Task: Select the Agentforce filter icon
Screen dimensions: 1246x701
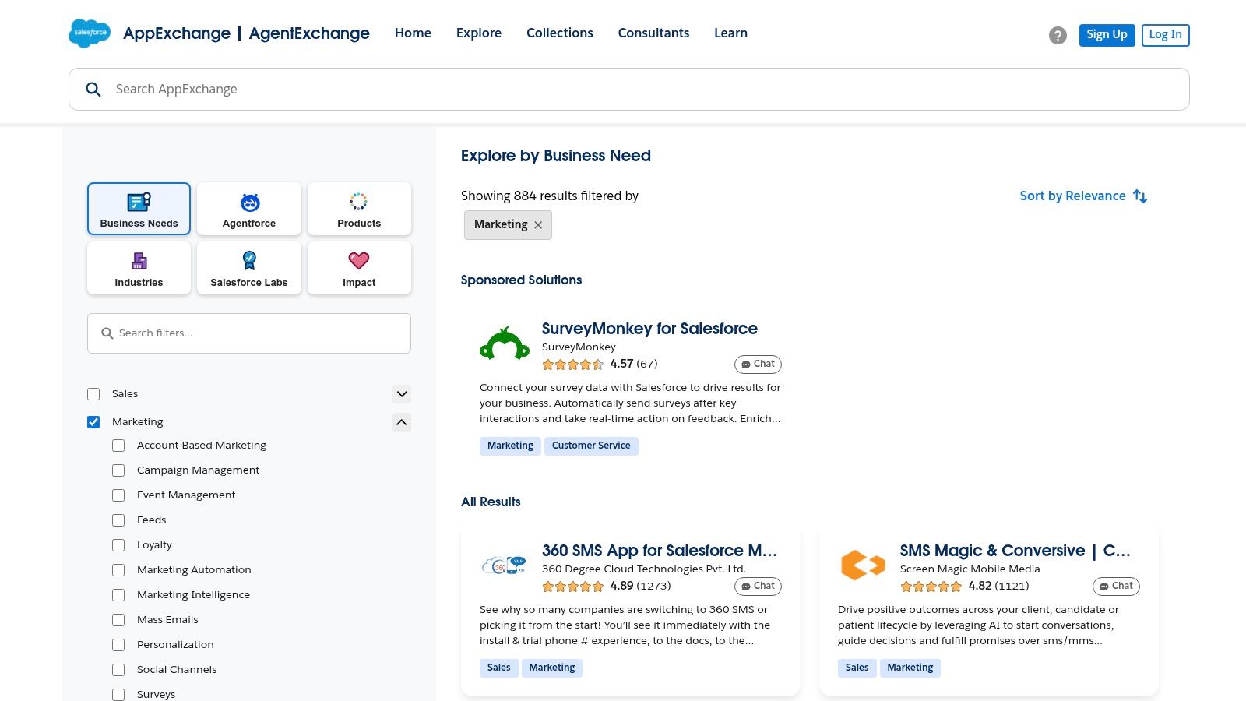Action: tap(248, 201)
